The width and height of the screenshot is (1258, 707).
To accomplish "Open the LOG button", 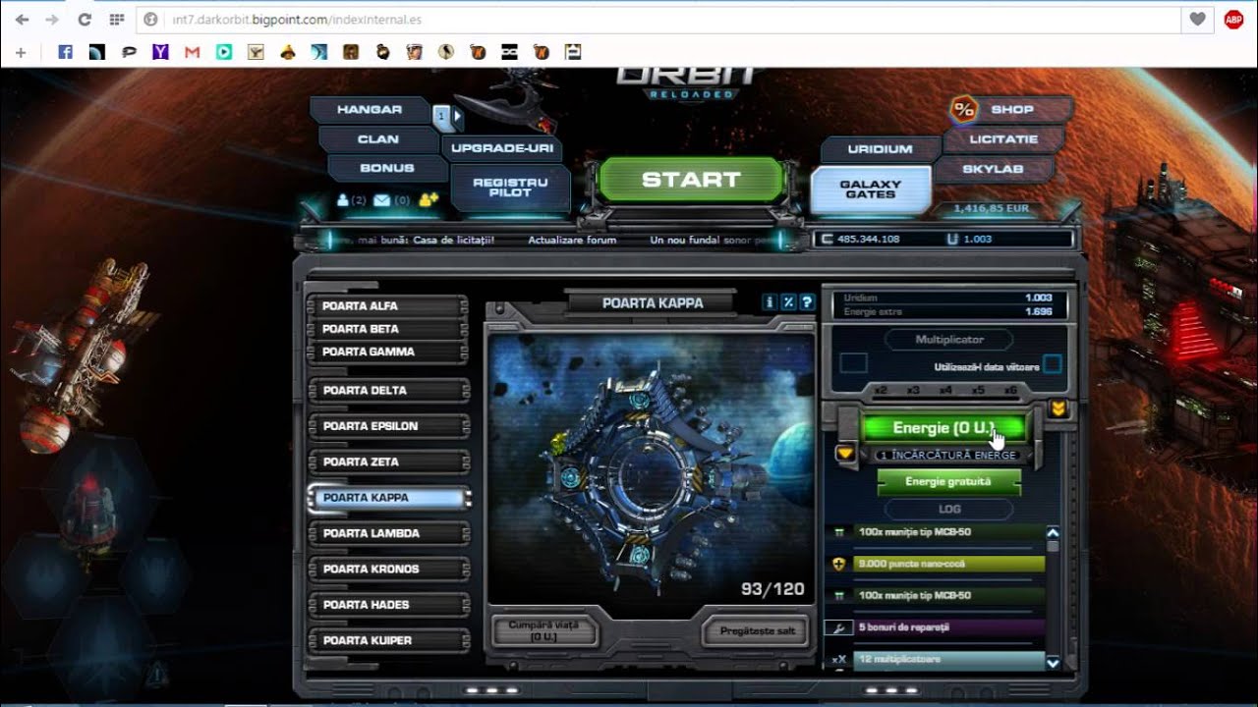I will pyautogui.click(x=949, y=509).
